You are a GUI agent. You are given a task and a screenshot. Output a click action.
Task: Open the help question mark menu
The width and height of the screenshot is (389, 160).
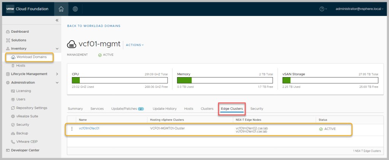[x=323, y=9]
